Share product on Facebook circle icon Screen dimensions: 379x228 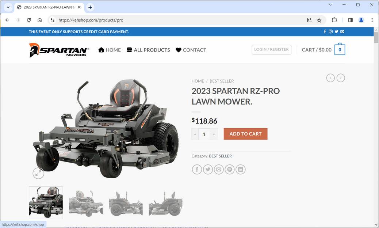point(197,170)
